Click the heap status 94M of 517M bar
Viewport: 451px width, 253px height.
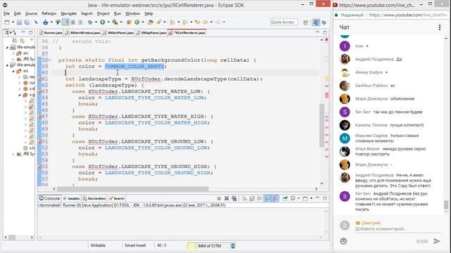point(209,246)
